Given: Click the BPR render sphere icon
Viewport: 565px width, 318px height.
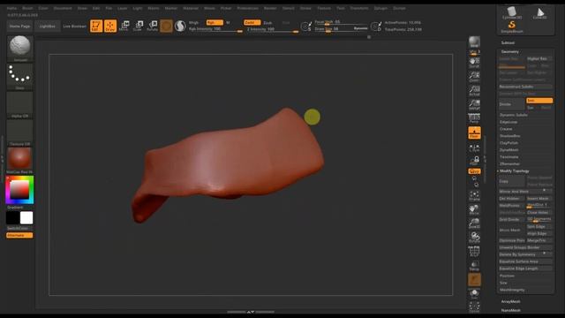Looking at the screenshot, I should point(474,42).
